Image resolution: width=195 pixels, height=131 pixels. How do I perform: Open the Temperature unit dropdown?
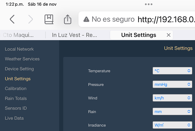pos(172,71)
